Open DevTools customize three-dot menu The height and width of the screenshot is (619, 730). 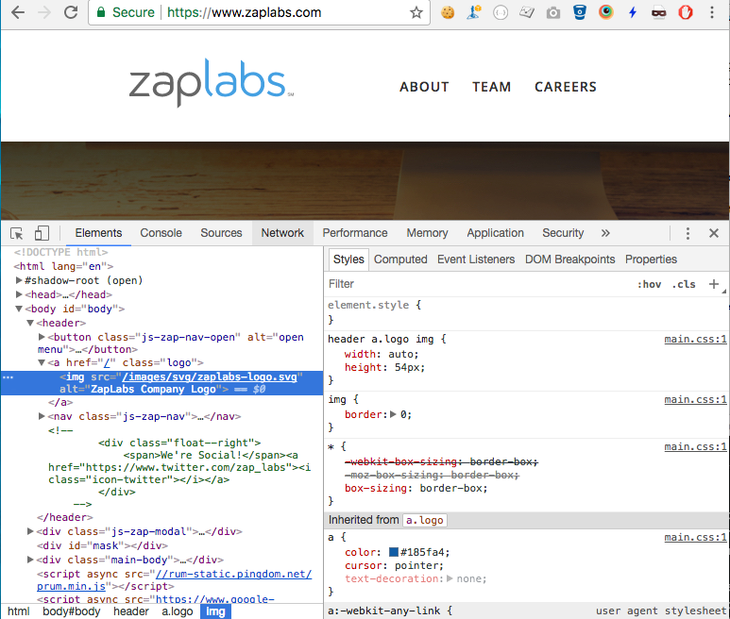[688, 233]
